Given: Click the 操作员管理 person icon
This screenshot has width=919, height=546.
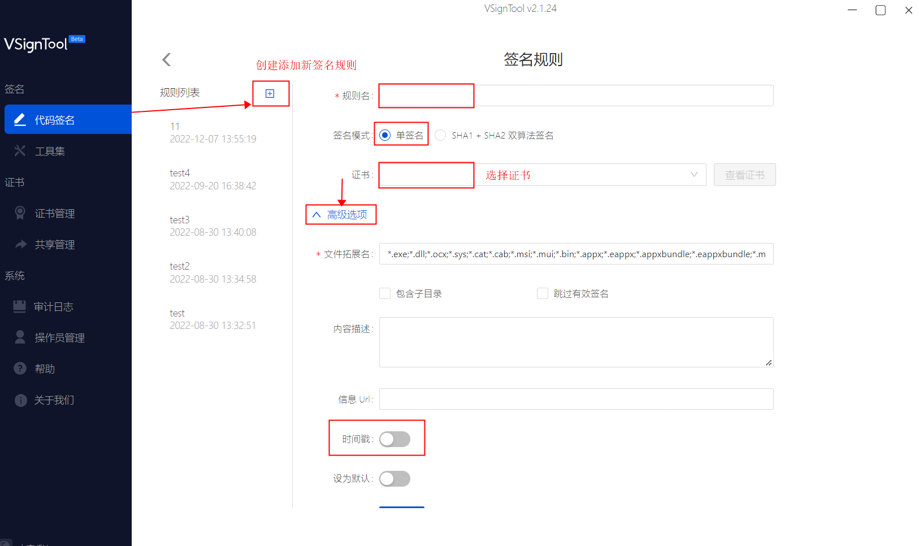Looking at the screenshot, I should click(20, 337).
